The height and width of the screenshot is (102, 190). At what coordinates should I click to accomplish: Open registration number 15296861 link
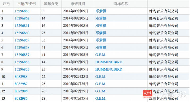(x=22, y=25)
